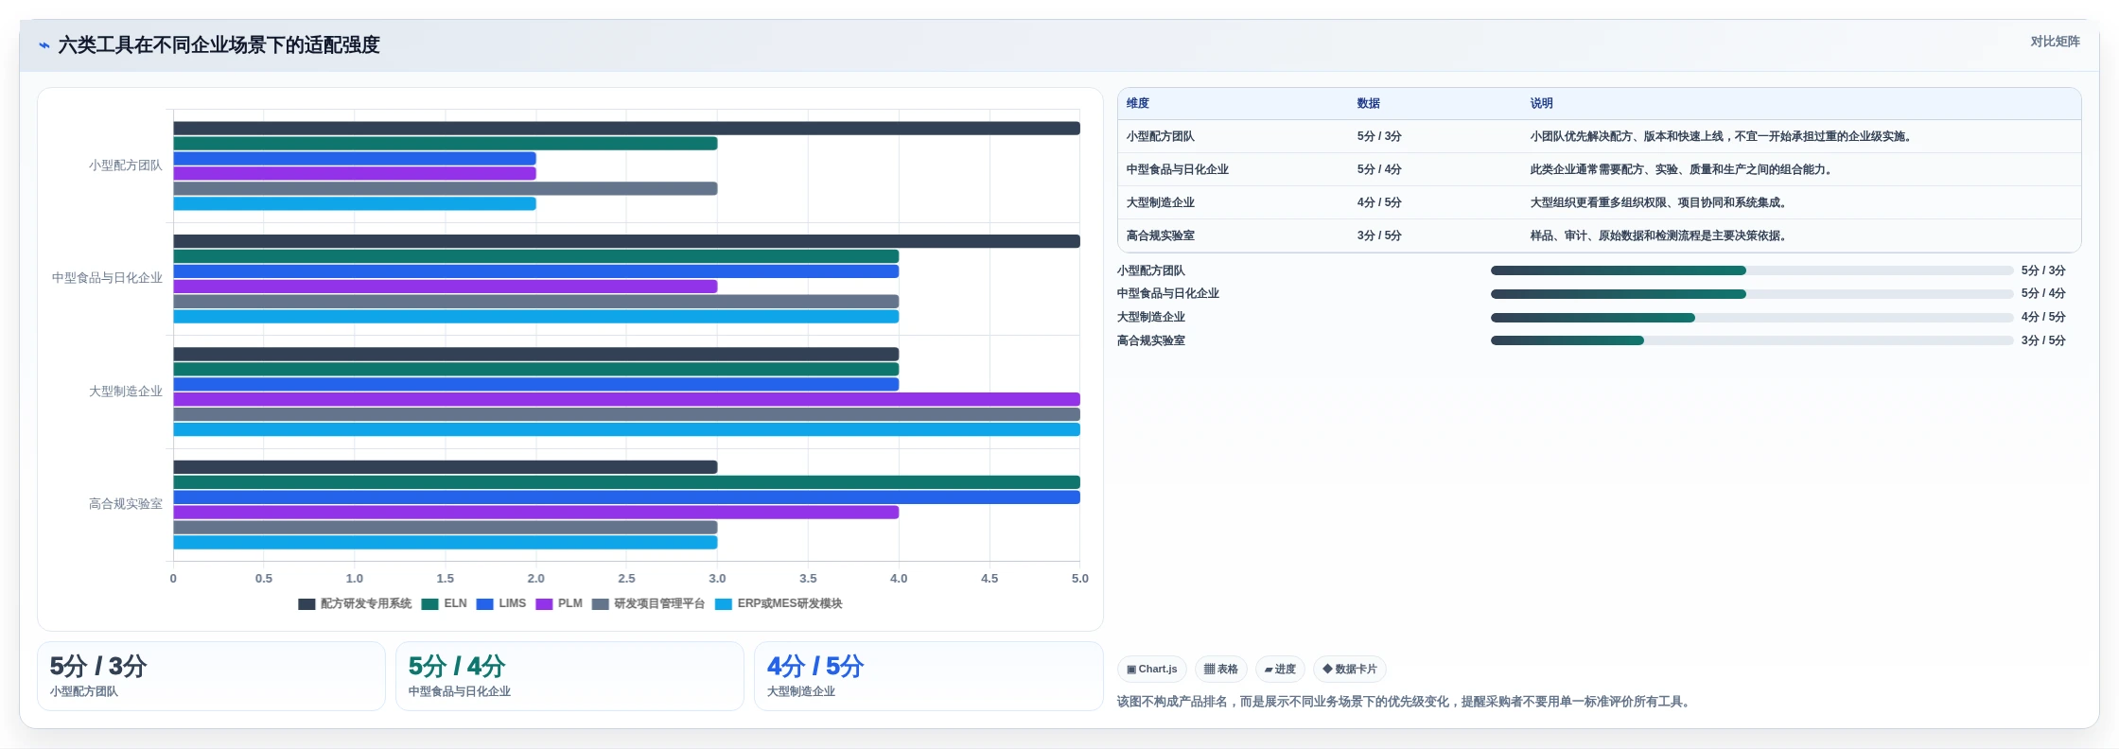Image resolution: width=2119 pixels, height=749 pixels.
Task: Click the 小型配方团队 label left of progress bar
Action: (1151, 270)
